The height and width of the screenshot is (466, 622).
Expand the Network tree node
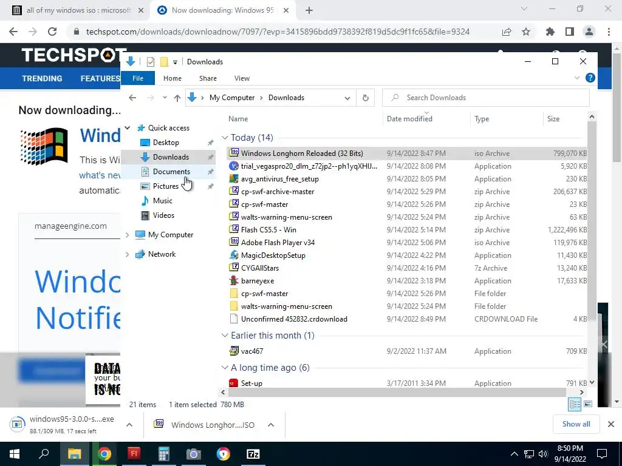pos(128,254)
